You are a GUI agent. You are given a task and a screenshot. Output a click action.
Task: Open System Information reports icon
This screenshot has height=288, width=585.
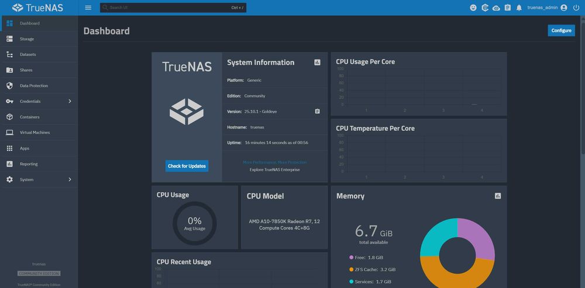(317, 63)
